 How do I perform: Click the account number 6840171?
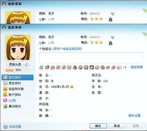point(95,37)
